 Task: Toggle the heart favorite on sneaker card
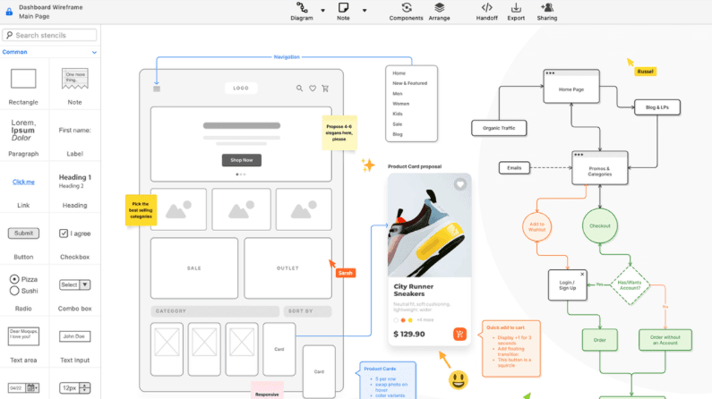coord(460,184)
